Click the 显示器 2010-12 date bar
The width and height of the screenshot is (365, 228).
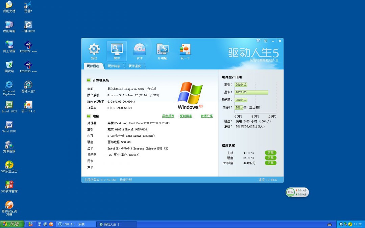point(241,100)
